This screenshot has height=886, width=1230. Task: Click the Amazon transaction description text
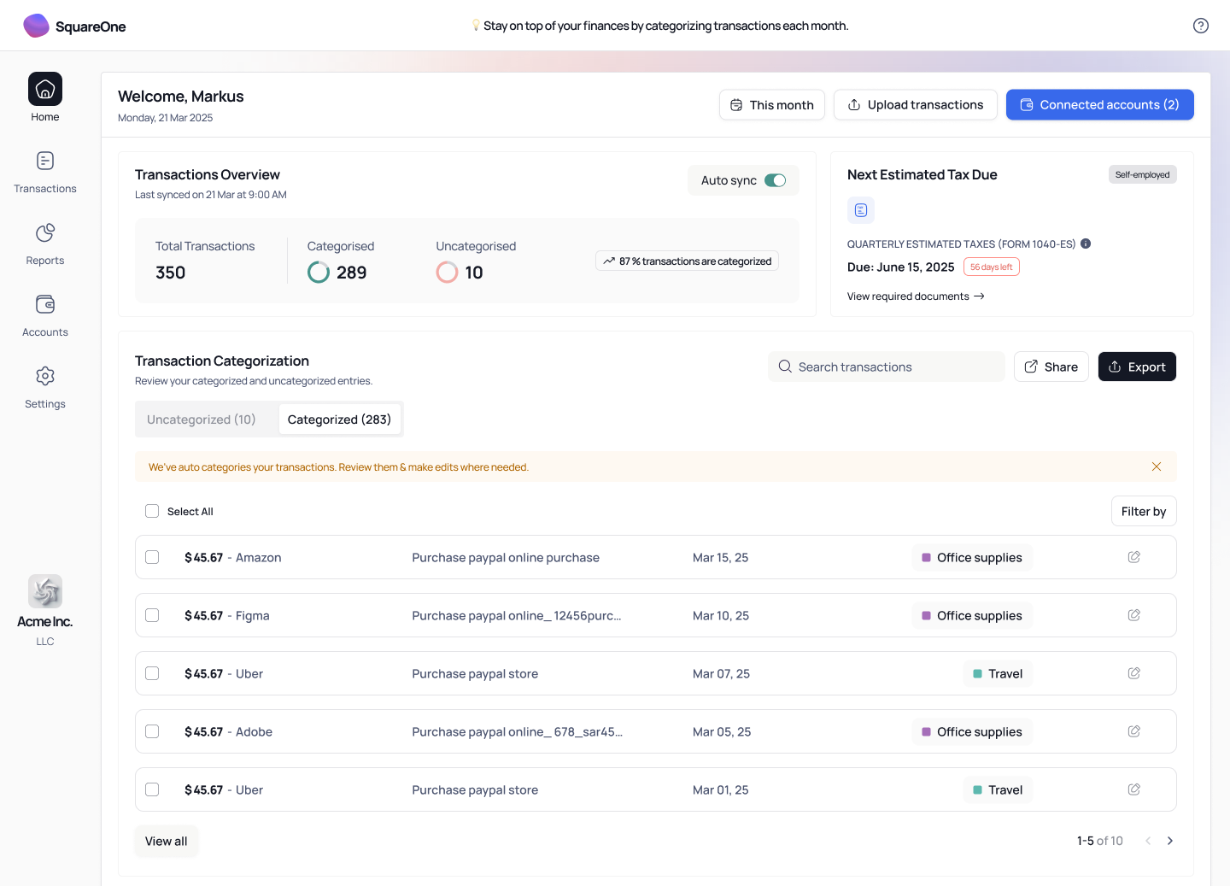506,557
